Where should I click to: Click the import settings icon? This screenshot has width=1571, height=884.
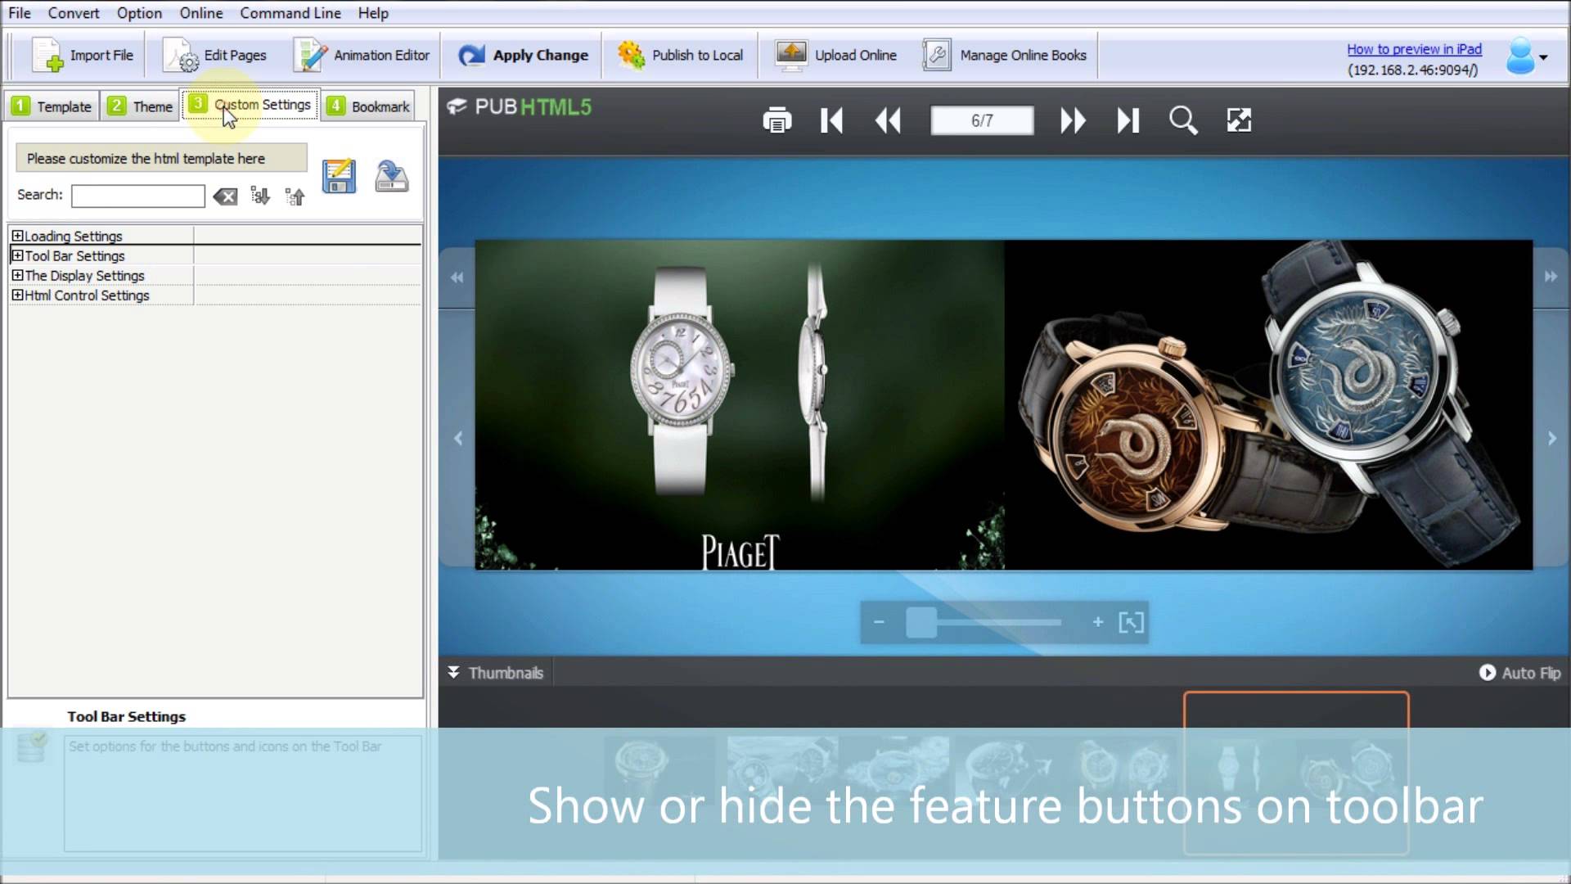[392, 176]
